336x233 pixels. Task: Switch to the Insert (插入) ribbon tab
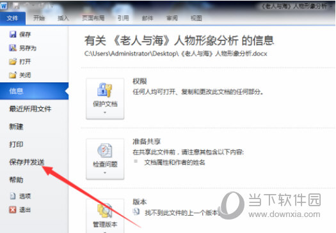(63, 18)
